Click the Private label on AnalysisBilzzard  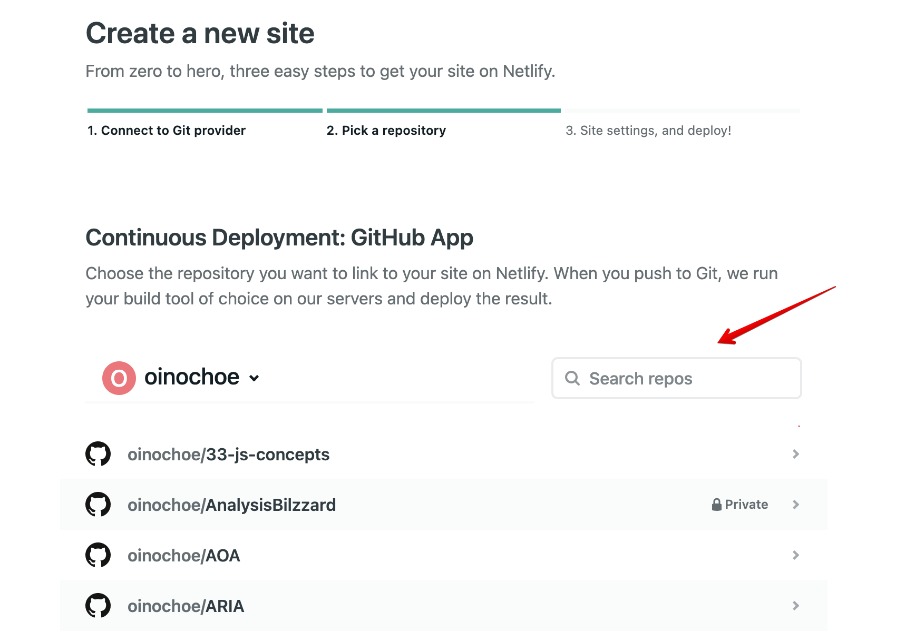(746, 505)
